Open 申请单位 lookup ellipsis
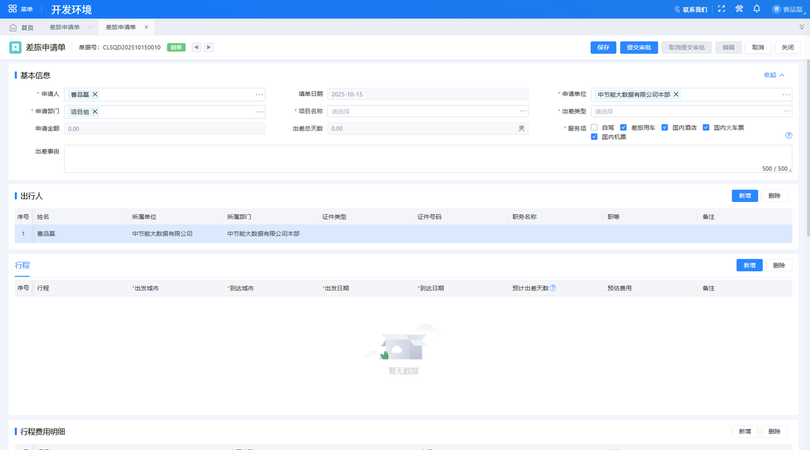The height and width of the screenshot is (450, 810). [x=786, y=95]
